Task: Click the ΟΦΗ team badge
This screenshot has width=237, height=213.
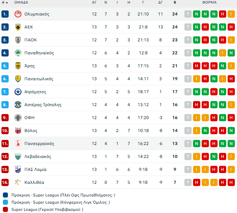Action: coord(18,118)
